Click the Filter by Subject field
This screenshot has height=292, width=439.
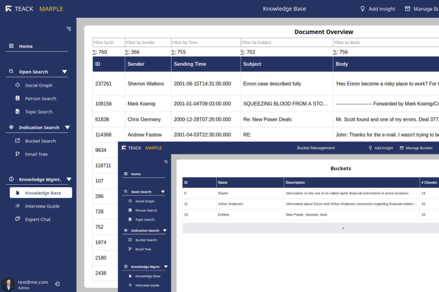287,42
